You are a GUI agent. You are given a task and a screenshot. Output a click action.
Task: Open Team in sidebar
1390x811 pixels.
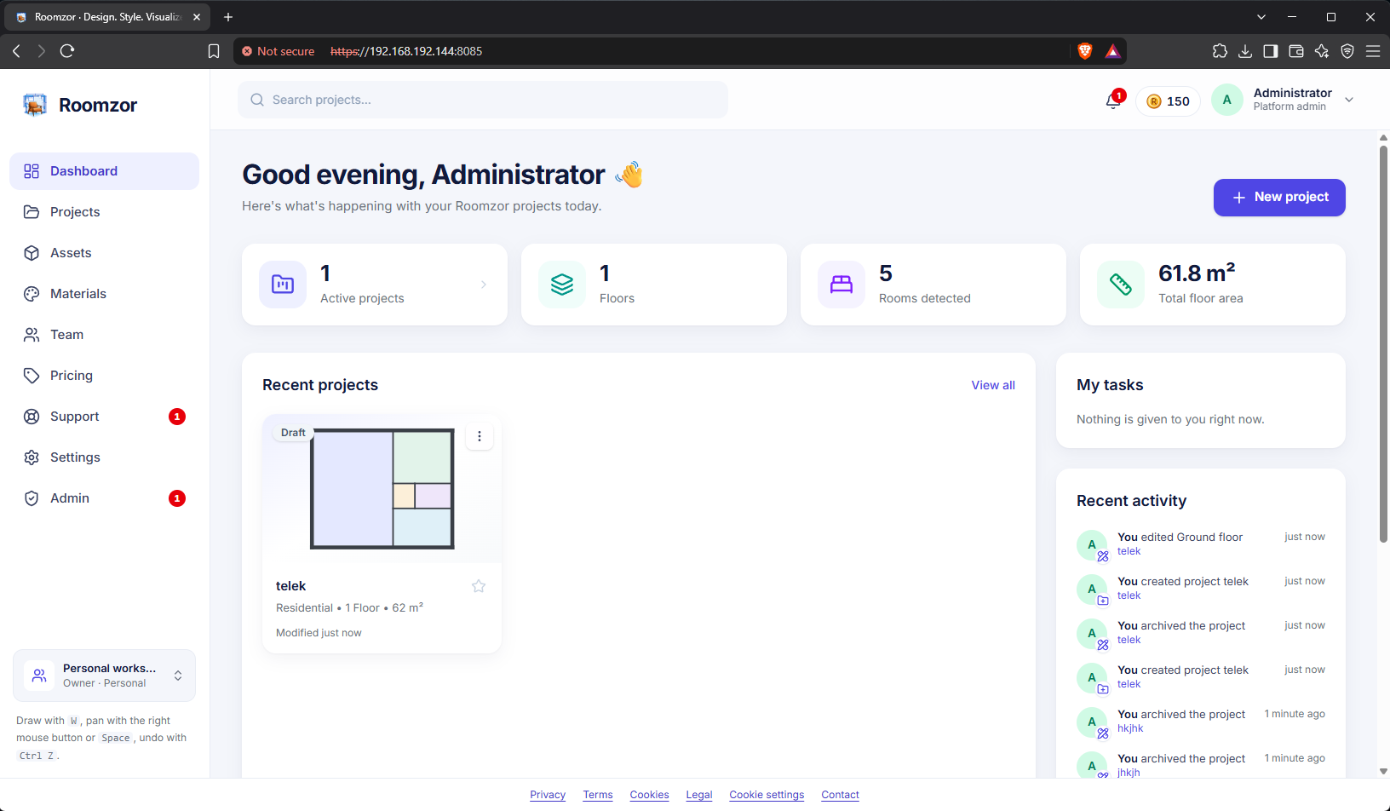(104, 335)
